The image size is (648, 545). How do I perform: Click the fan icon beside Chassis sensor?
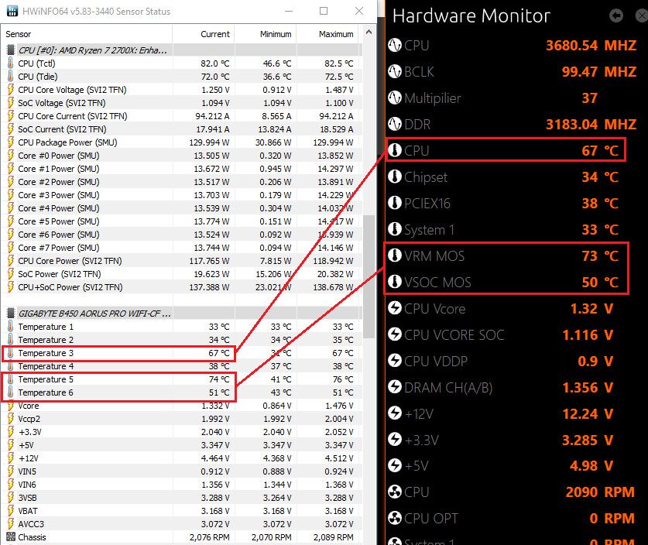[10, 537]
